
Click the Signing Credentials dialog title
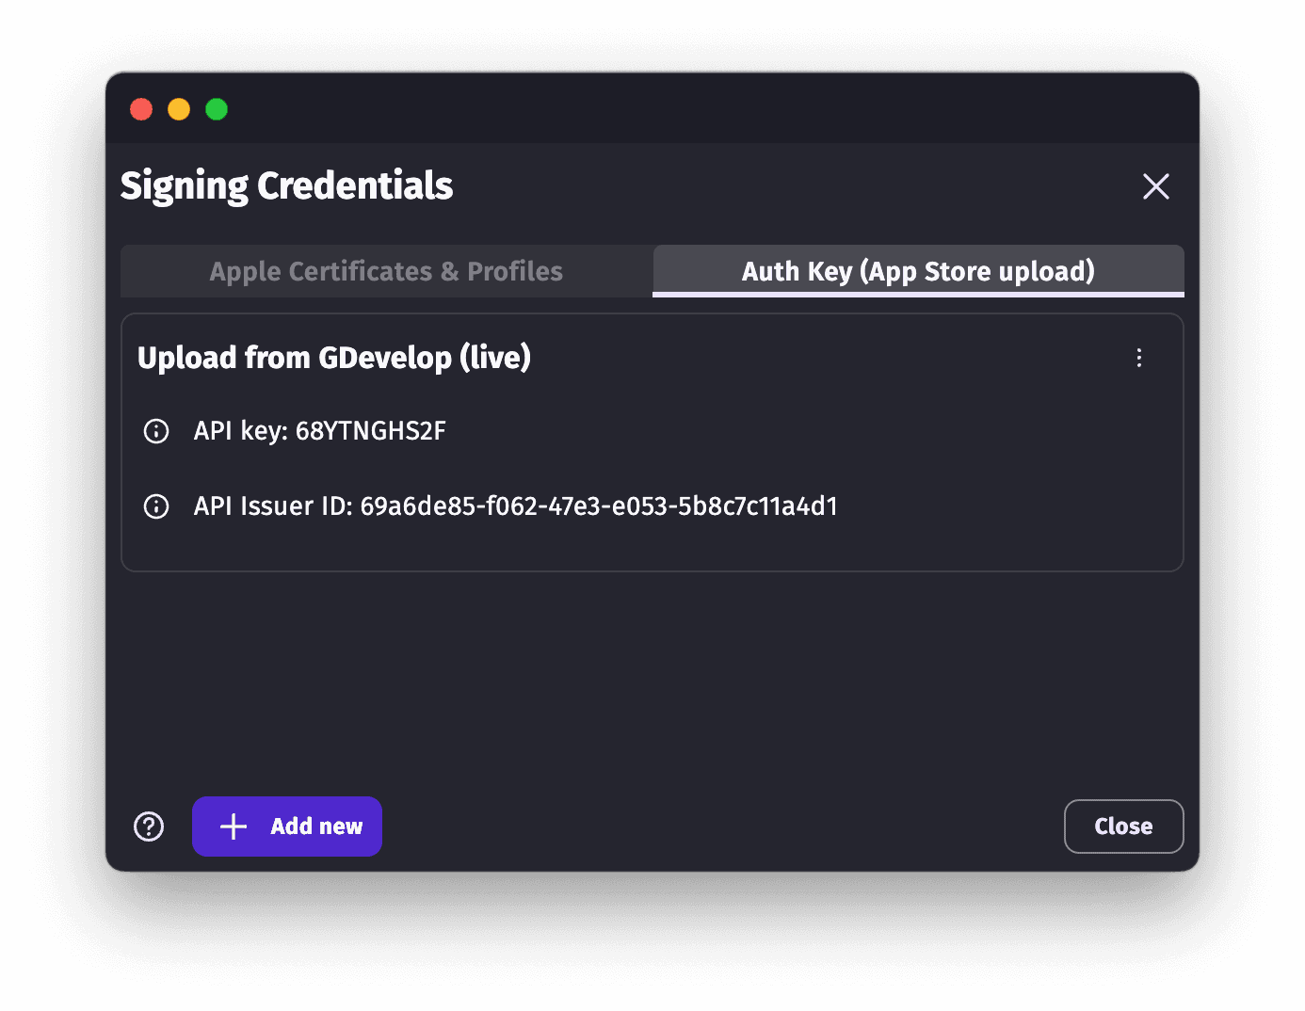point(286,185)
